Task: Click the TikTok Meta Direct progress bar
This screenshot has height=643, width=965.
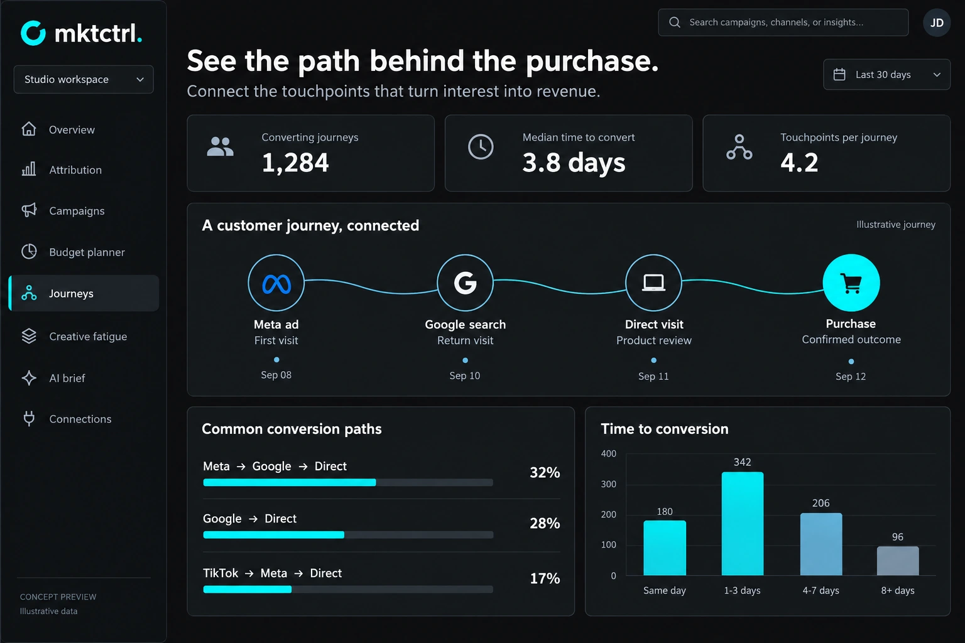Action: (348, 589)
